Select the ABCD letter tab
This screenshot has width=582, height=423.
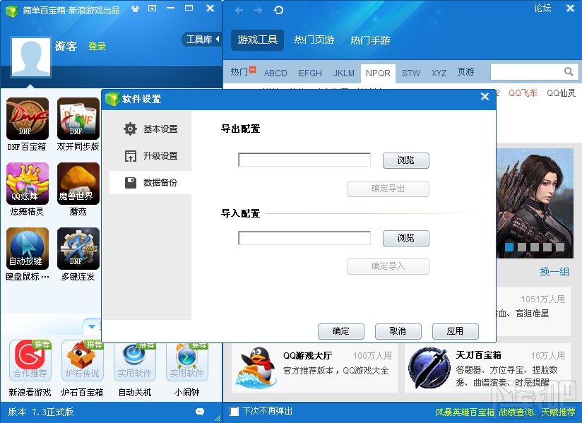click(275, 73)
